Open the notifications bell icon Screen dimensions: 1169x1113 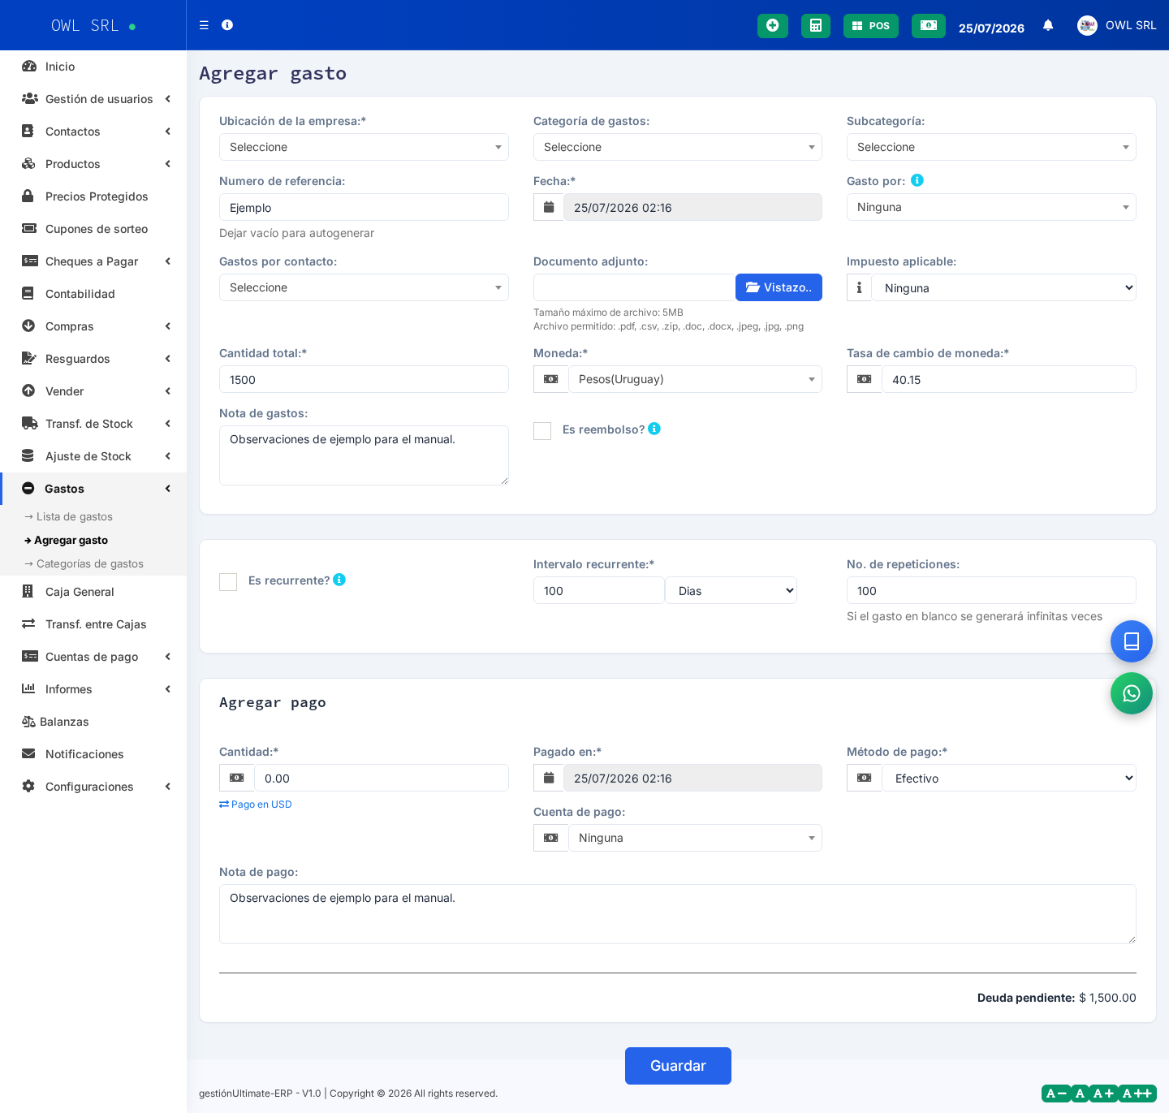tap(1048, 25)
